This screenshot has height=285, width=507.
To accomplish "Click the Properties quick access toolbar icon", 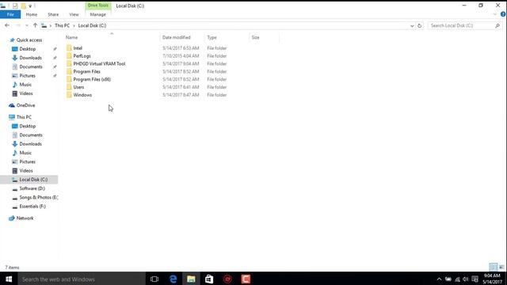I will click(x=15, y=6).
